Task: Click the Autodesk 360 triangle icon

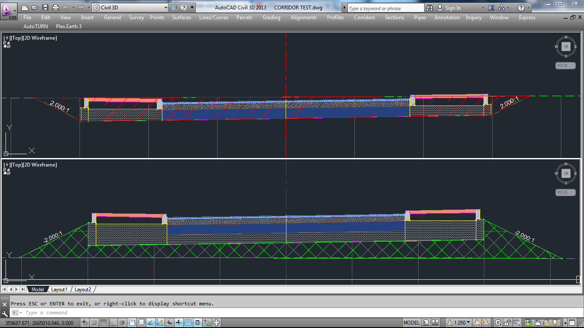Action: tap(501, 8)
